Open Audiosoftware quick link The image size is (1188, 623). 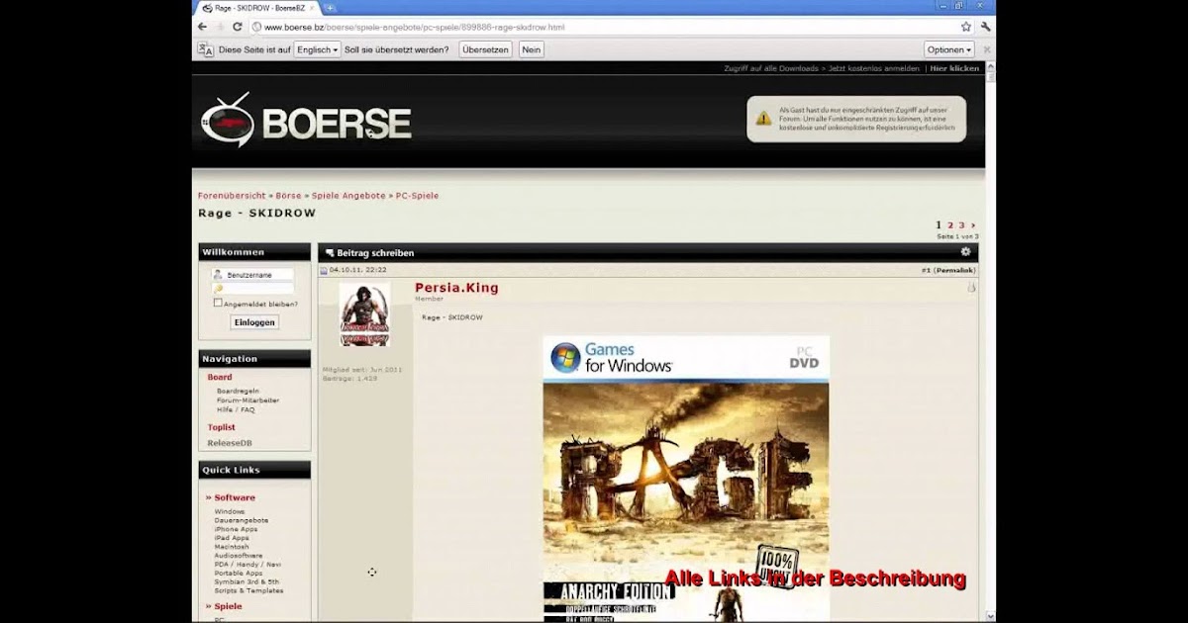pos(239,556)
